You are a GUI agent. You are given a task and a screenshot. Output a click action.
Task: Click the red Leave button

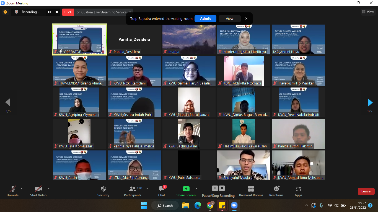(x=366, y=191)
